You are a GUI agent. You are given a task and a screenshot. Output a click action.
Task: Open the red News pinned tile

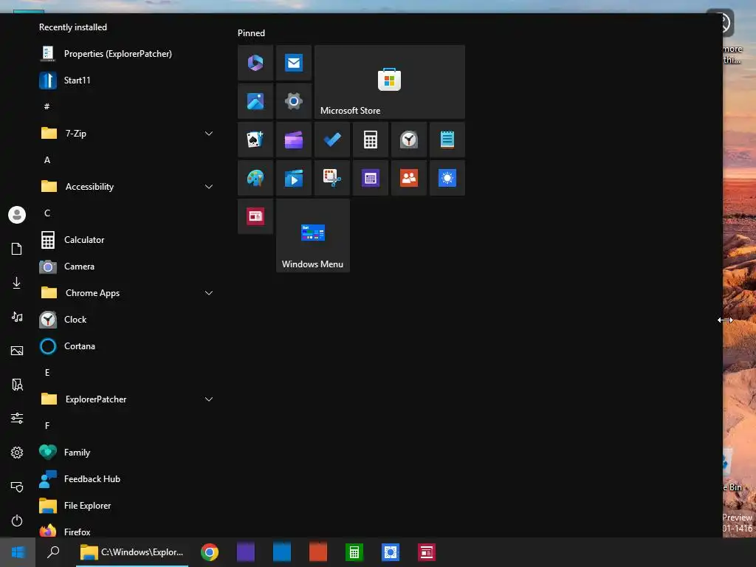click(255, 216)
